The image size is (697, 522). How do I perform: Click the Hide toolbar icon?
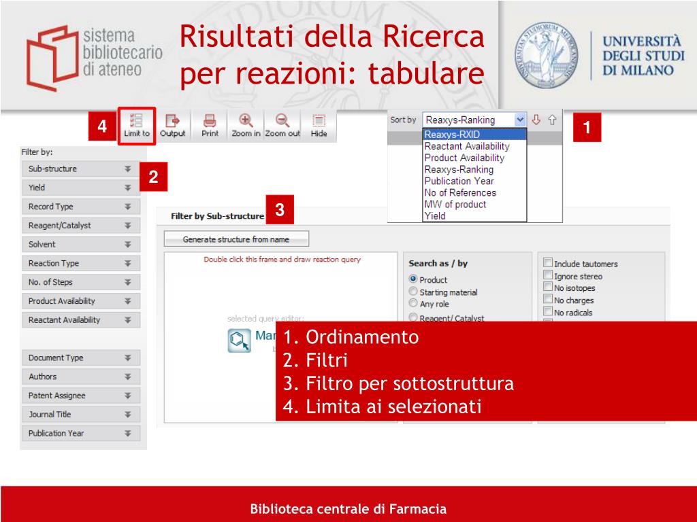point(319,126)
